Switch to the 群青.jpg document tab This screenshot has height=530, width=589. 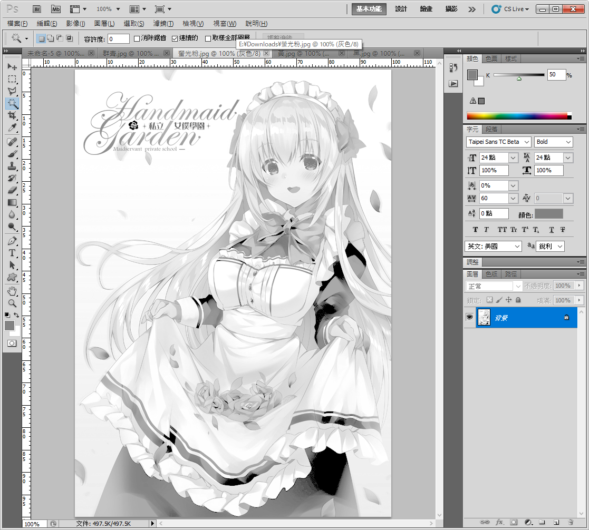tap(131, 53)
